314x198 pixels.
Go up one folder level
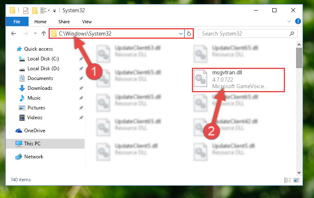tap(43, 33)
